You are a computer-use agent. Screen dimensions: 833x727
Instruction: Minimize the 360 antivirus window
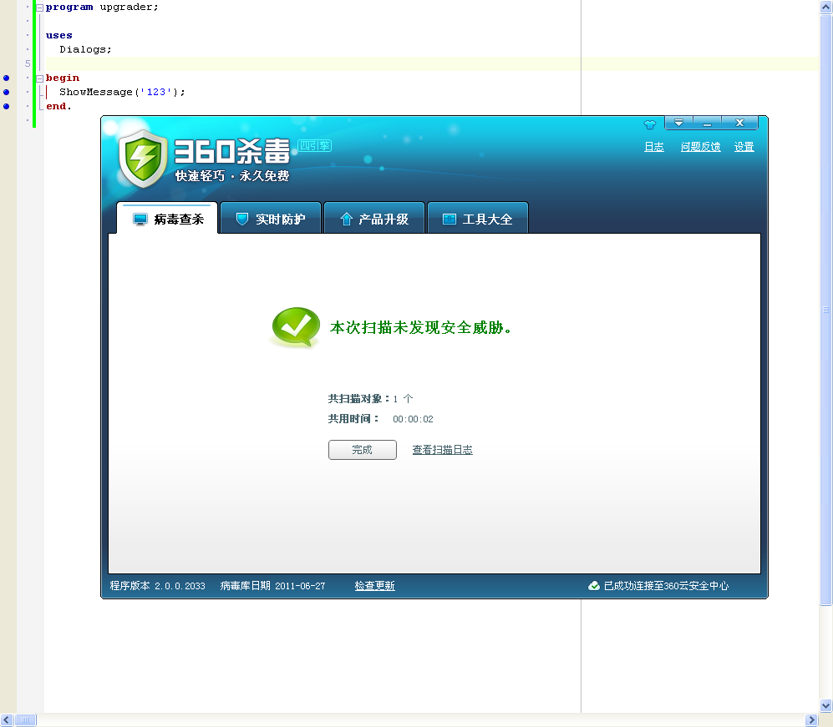pyautogui.click(x=707, y=123)
